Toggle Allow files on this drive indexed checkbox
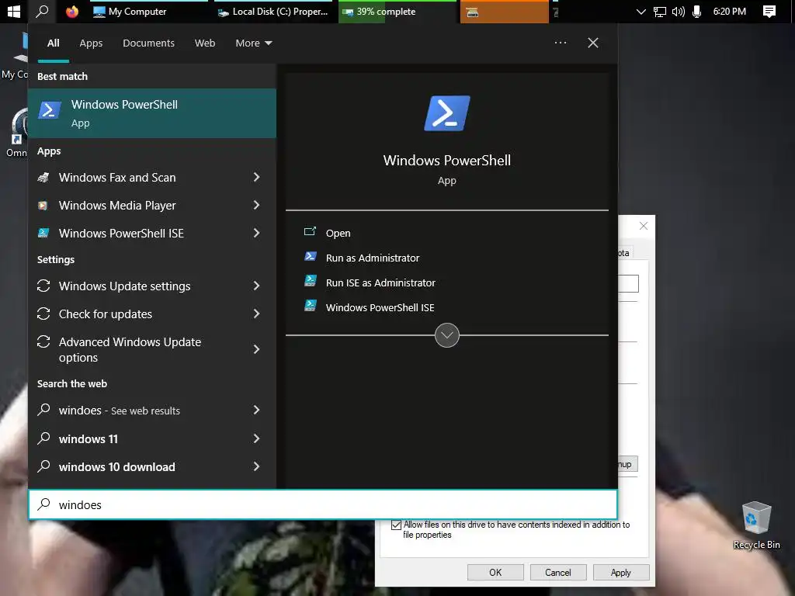The image size is (795, 596). (x=396, y=525)
